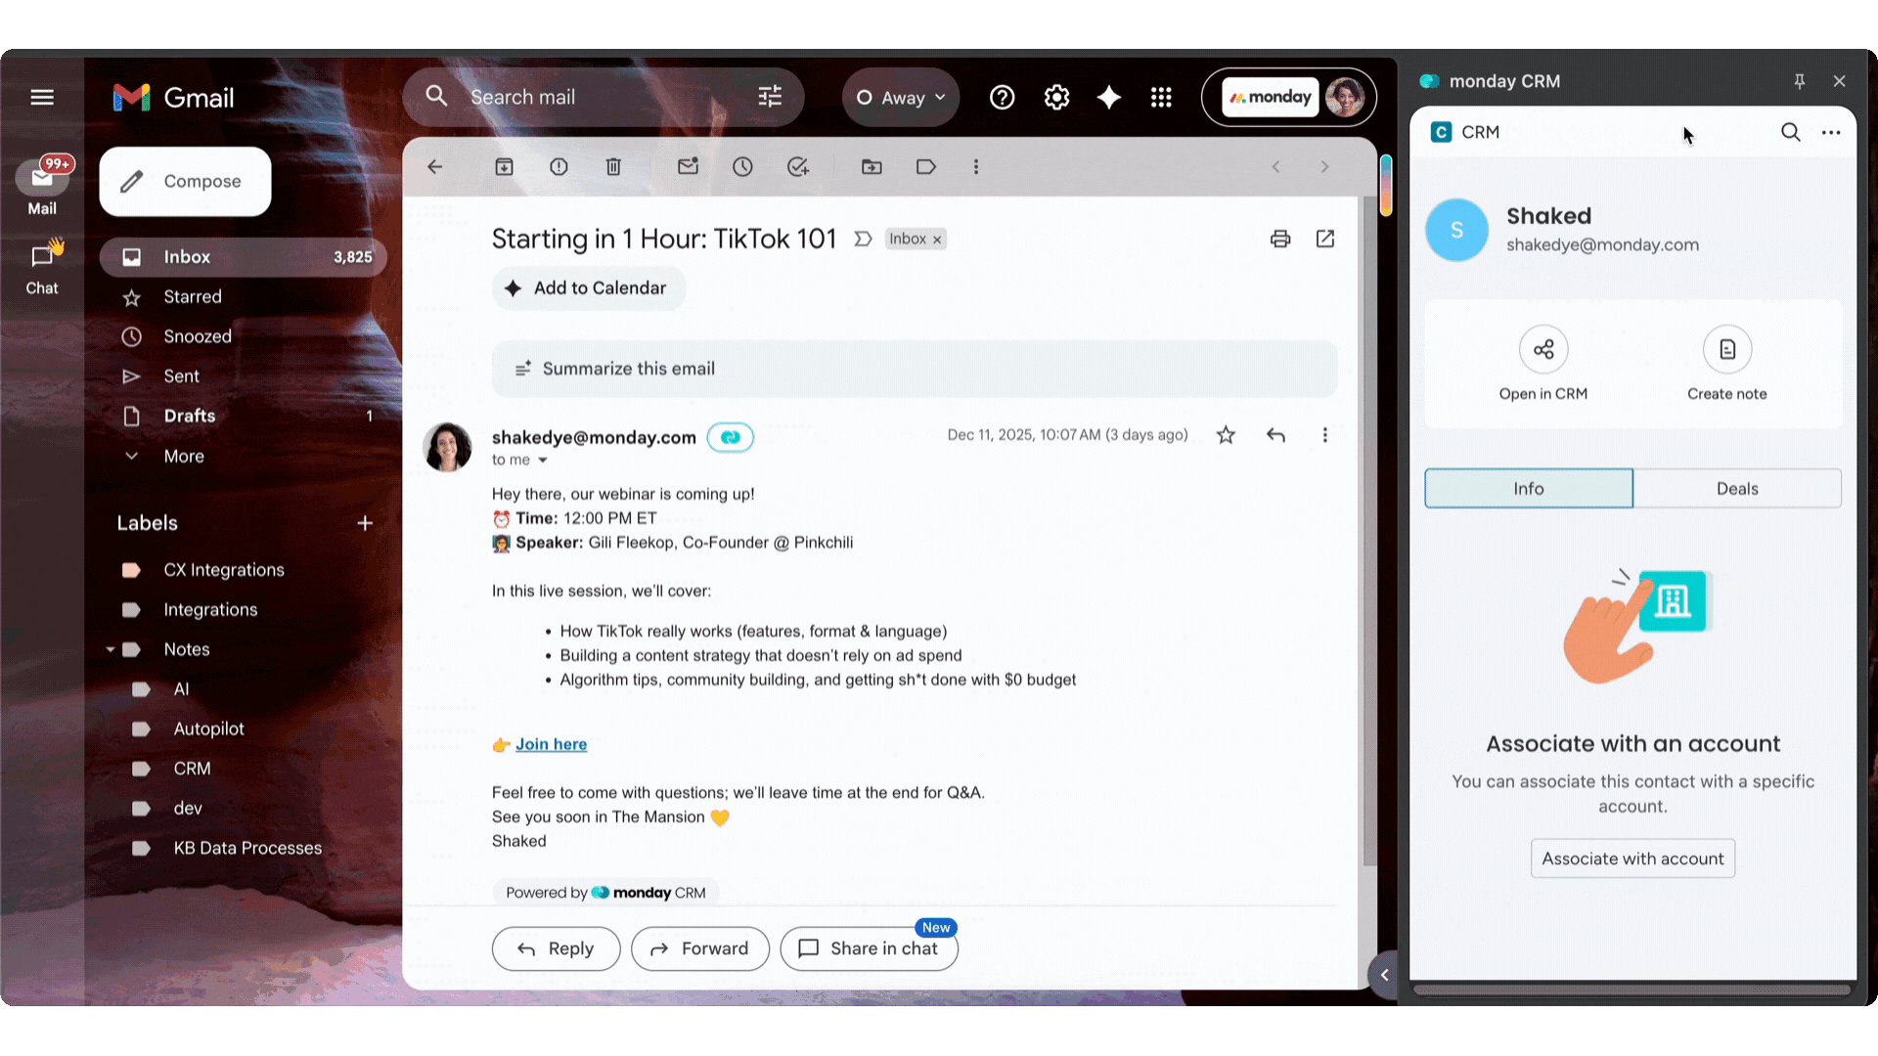Go to the newer email arrow
The image size is (1878, 1056).
(1275, 167)
